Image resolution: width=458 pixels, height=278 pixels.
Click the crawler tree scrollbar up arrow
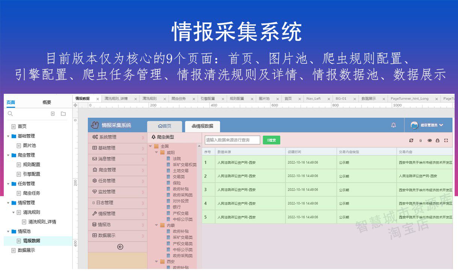pos(199,146)
